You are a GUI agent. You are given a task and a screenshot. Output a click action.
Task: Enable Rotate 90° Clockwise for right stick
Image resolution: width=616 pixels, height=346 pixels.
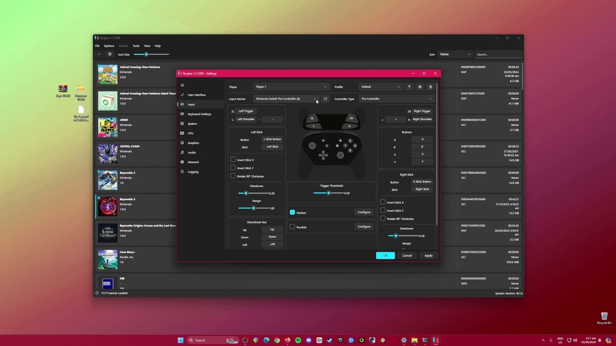(x=383, y=219)
